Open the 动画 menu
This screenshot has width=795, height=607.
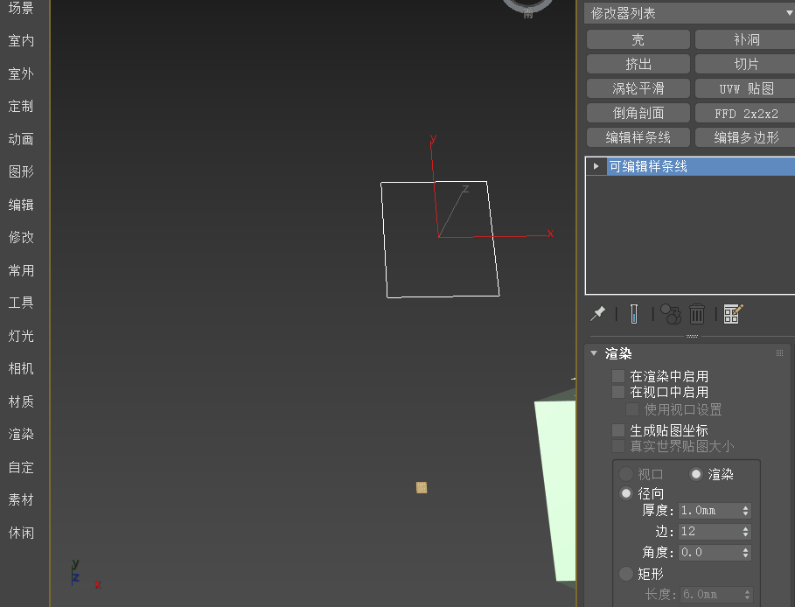(21, 139)
